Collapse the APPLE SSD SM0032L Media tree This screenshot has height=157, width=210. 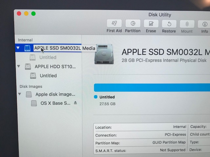pos(18,48)
